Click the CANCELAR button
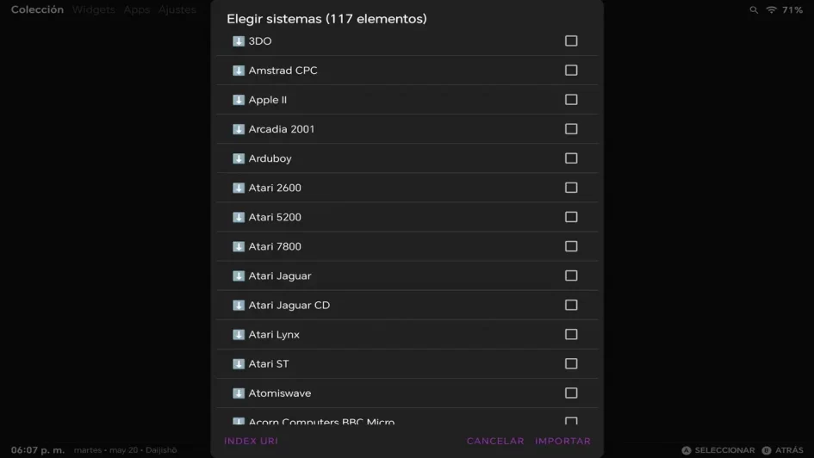The image size is (814, 458). [495, 441]
